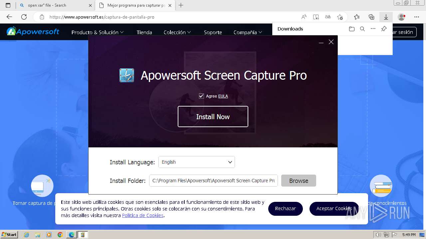Open a new browser tab
Image resolution: width=426 pixels, height=239 pixels.
coord(181,5)
